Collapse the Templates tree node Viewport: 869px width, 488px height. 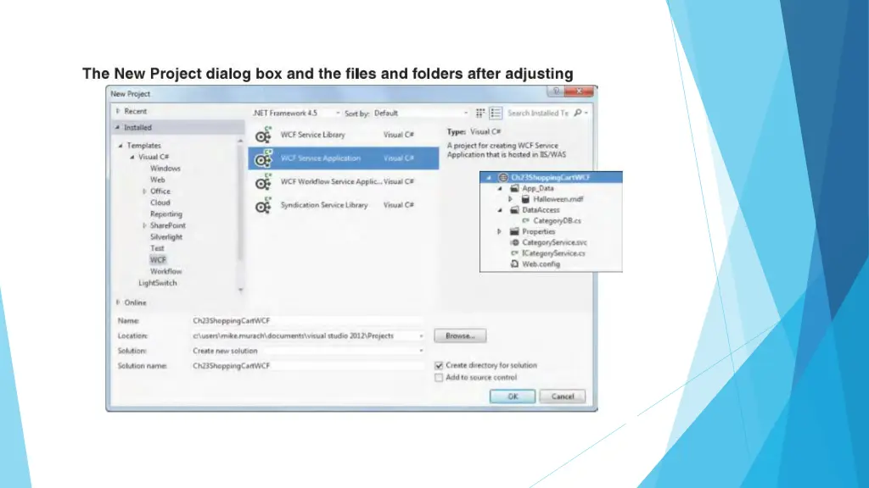pos(121,146)
